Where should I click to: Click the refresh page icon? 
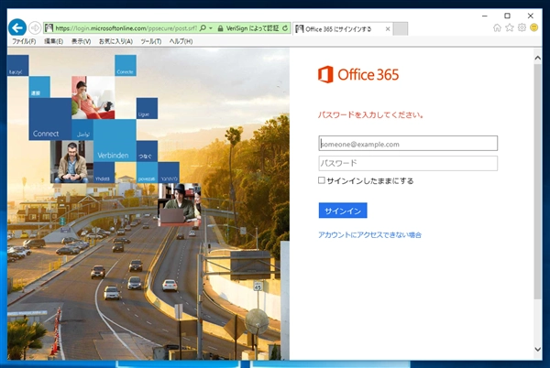(x=285, y=28)
